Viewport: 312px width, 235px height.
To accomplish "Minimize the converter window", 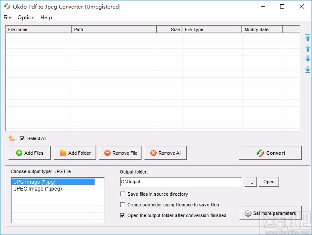I will 263,6.
